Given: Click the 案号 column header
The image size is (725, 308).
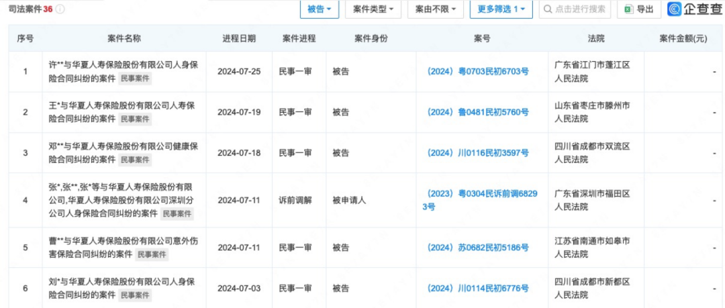Looking at the screenshot, I should pyautogui.click(x=482, y=39).
